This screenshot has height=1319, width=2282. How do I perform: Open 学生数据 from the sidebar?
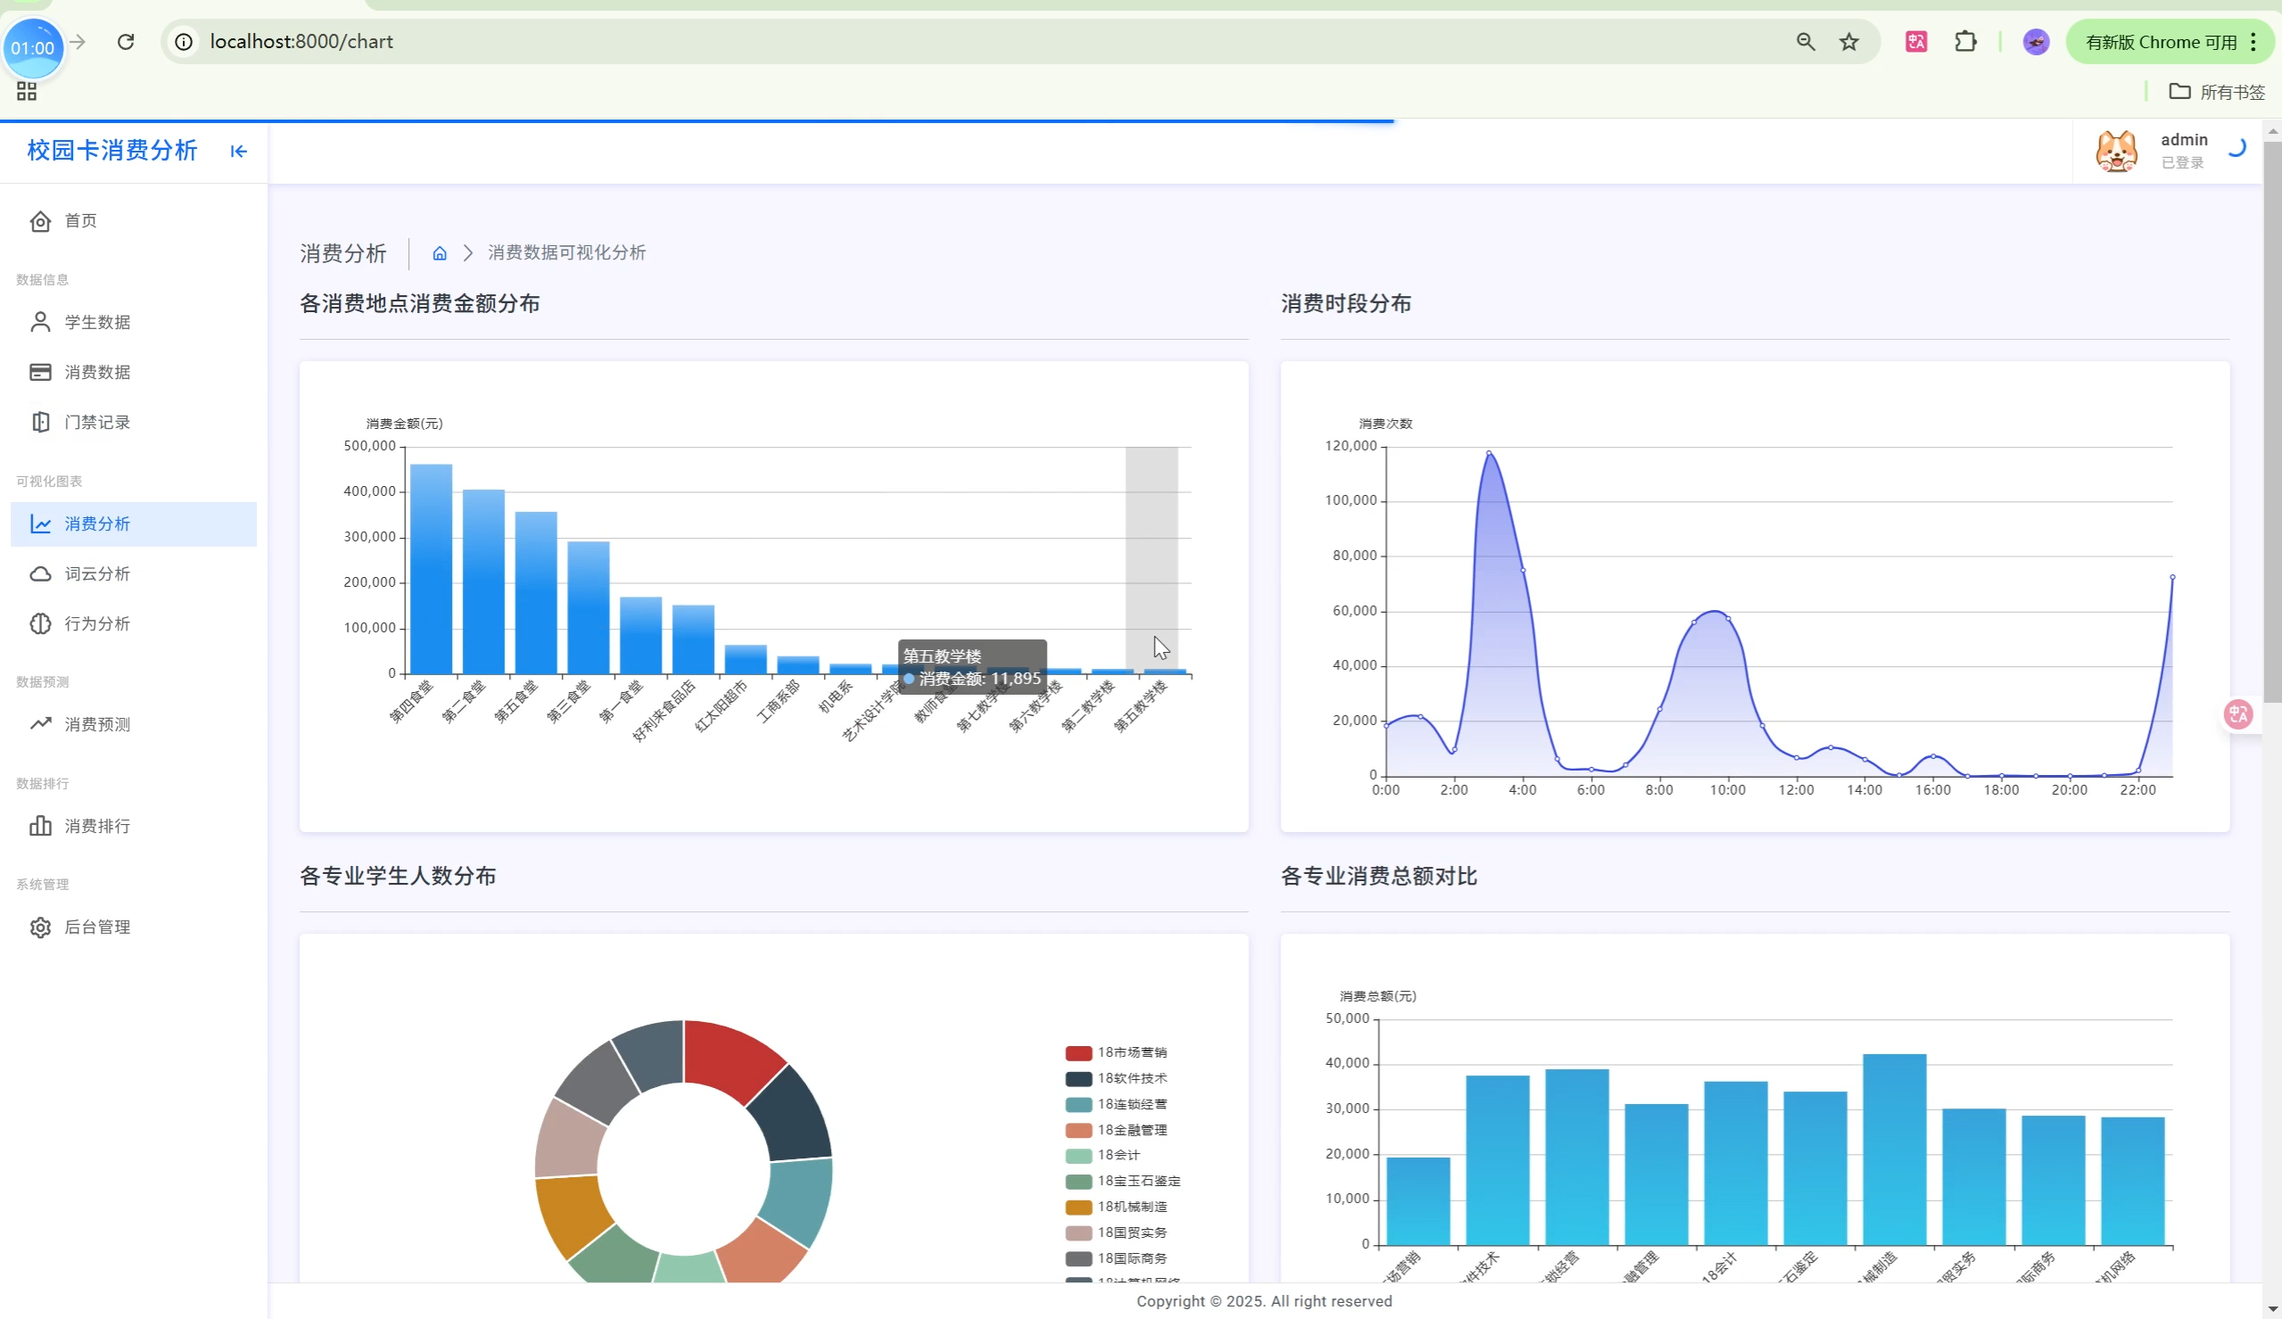coord(97,323)
